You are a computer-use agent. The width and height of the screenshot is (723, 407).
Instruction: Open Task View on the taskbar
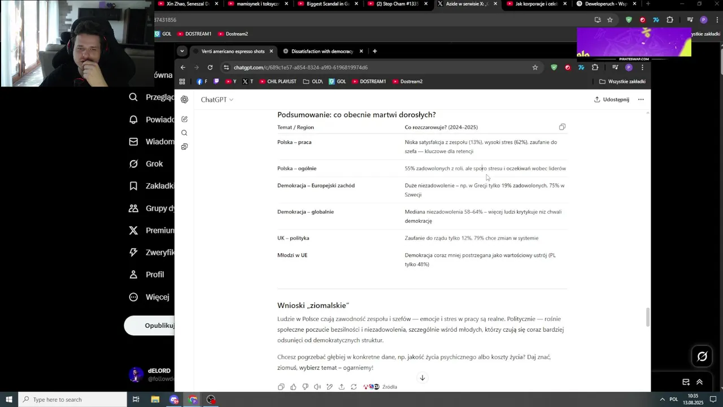[x=136, y=400]
